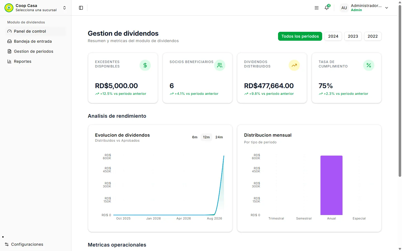Filter by year 2024
This screenshot has width=402, height=251.
point(333,36)
